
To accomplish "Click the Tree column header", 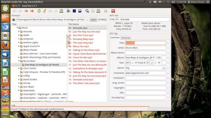I will [39, 24].
